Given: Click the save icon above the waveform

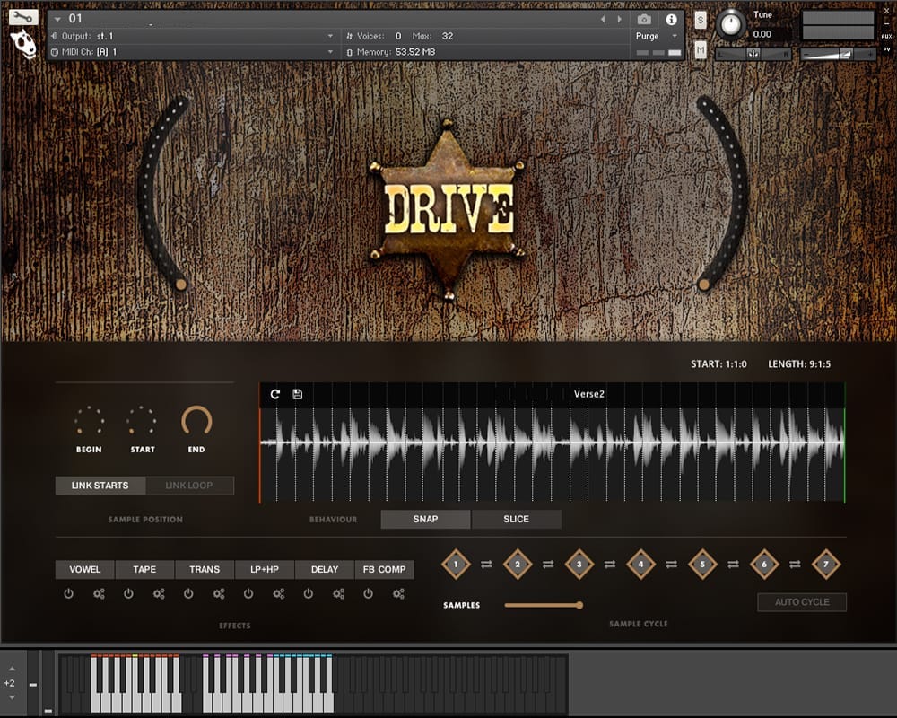Looking at the screenshot, I should tap(298, 394).
